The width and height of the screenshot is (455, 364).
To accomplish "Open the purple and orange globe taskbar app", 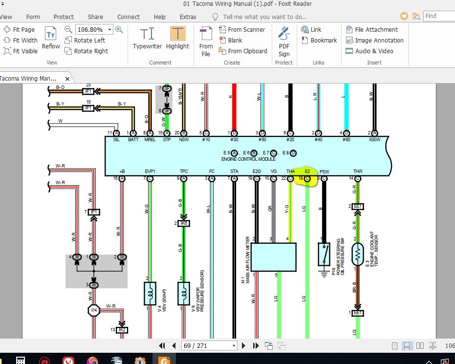I will [92, 360].
